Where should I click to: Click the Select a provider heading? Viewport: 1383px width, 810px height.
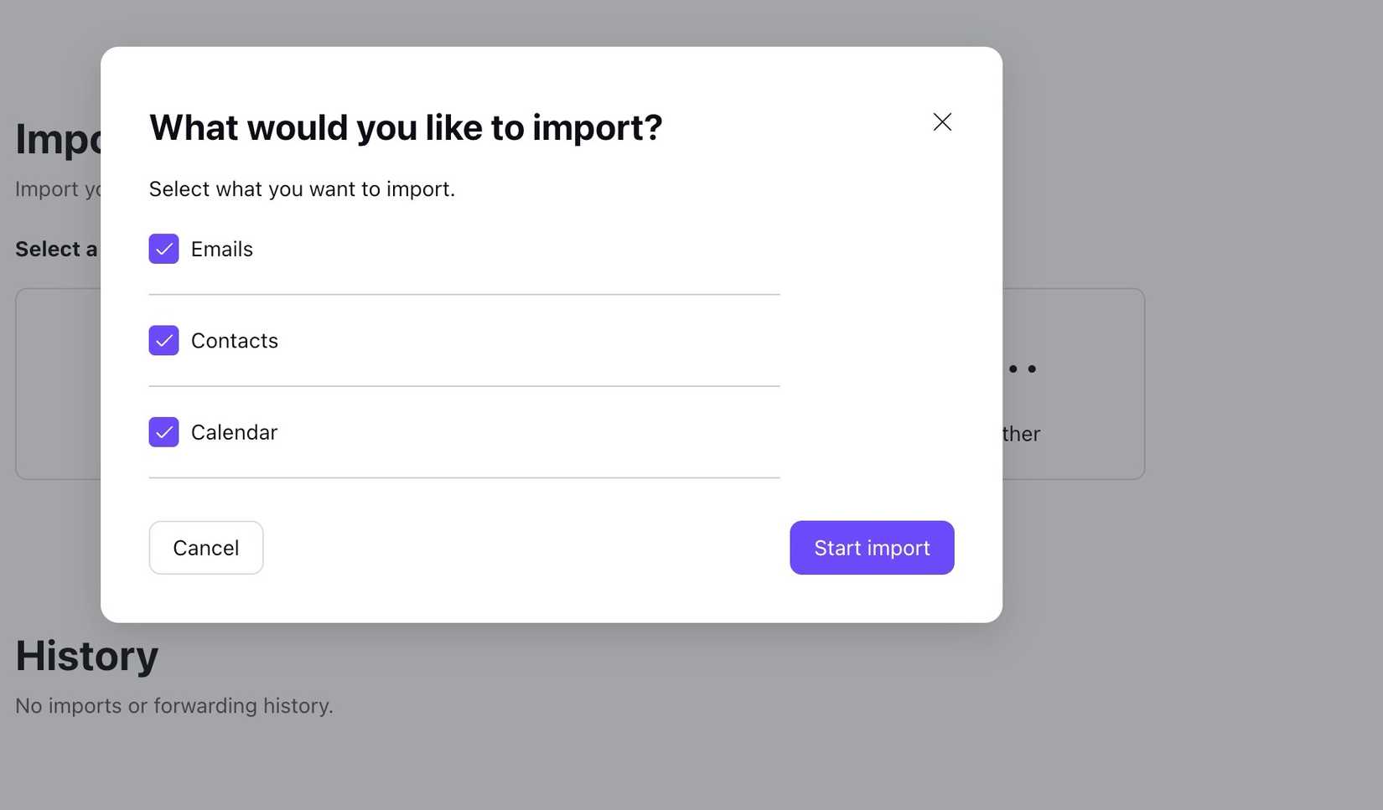(55, 249)
